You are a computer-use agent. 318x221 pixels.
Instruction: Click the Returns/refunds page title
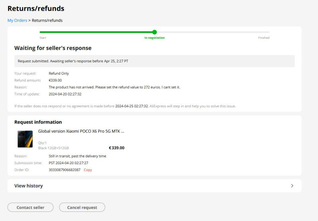point(36,8)
